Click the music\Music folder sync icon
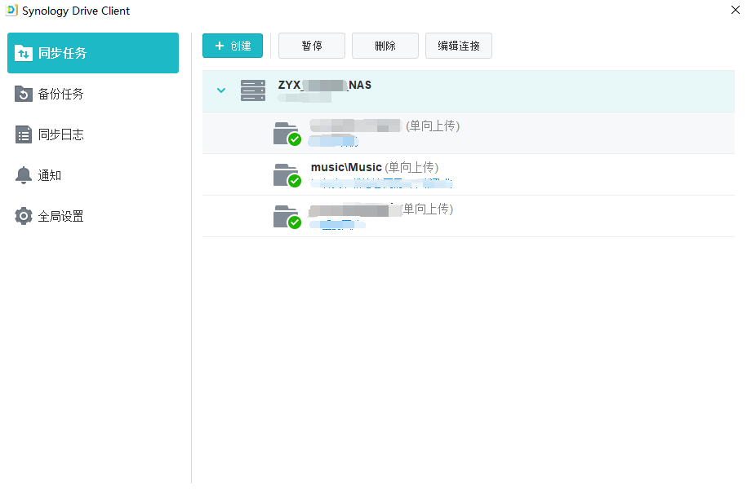Image resolution: width=747 pixels, height=489 pixels. pyautogui.click(x=287, y=175)
